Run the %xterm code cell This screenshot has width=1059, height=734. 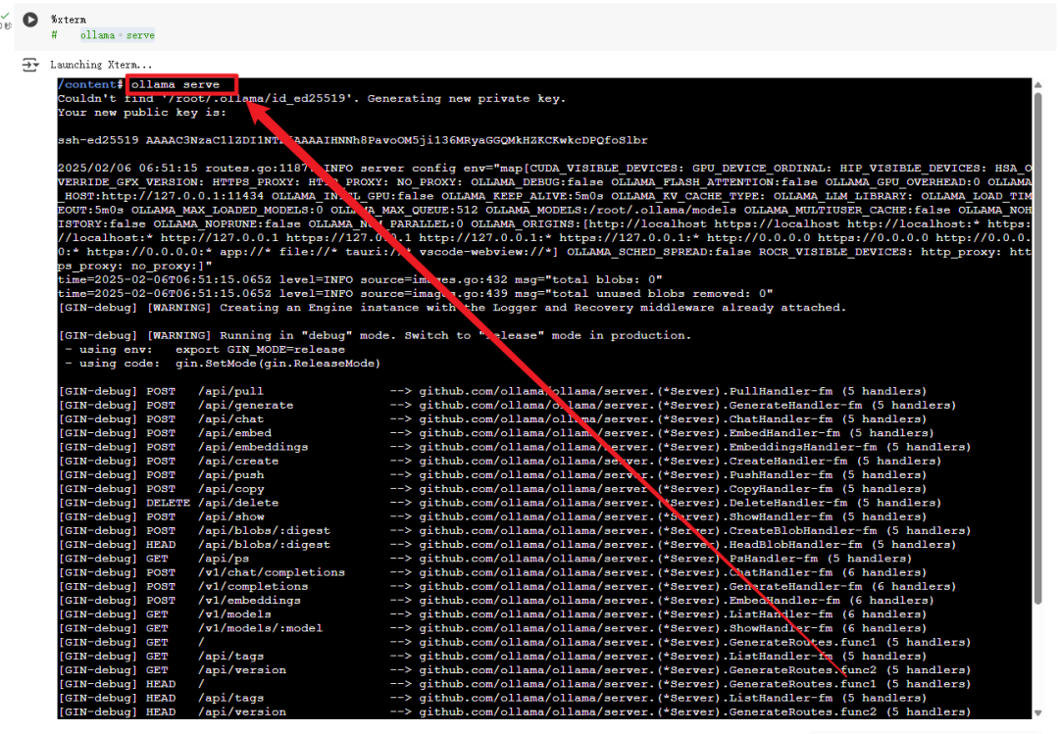click(x=30, y=20)
